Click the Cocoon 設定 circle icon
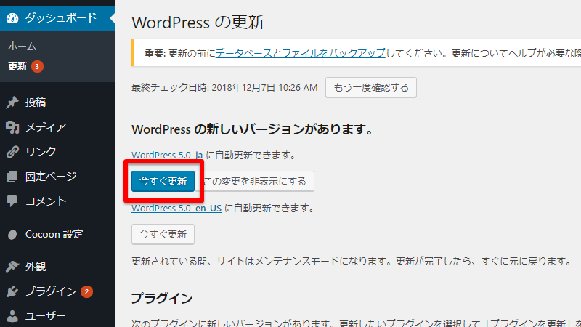Screen dimensions: 581x327 12,234
